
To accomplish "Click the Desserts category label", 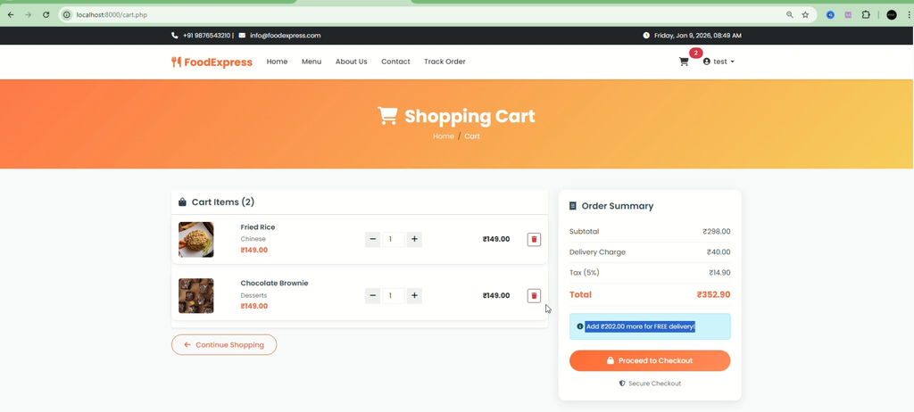I will coord(253,295).
